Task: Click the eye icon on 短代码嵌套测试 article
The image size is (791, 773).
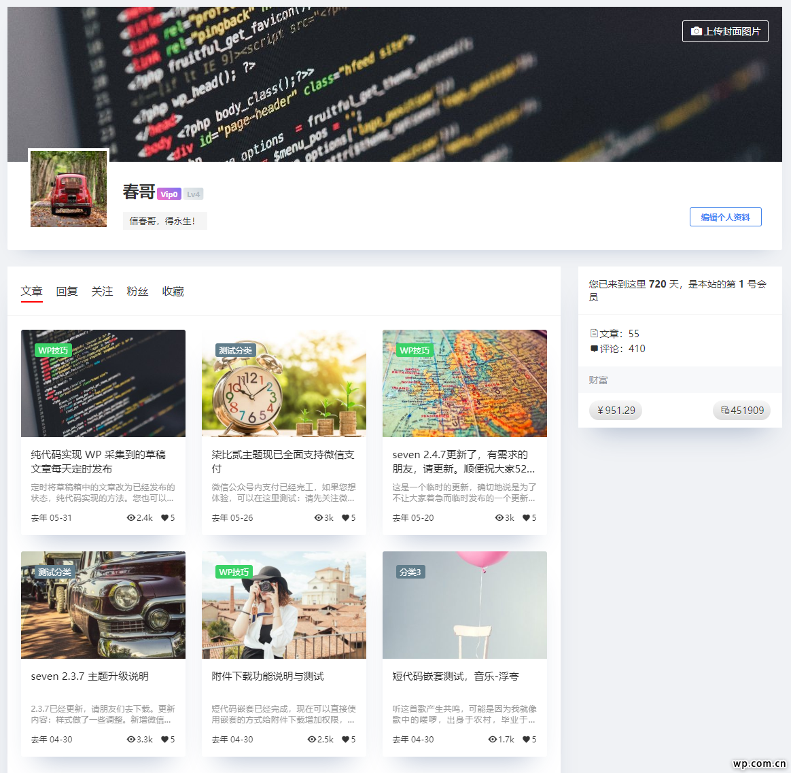Action: tap(493, 739)
